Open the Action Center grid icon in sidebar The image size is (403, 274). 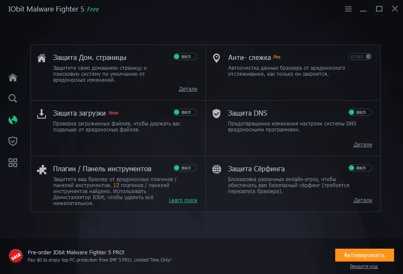[13, 163]
